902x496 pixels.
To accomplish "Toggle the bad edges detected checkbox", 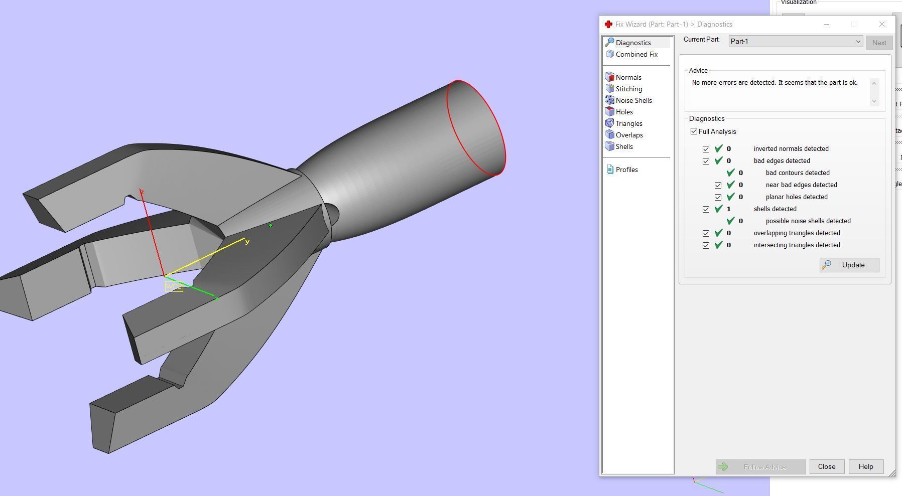I will [x=706, y=161].
